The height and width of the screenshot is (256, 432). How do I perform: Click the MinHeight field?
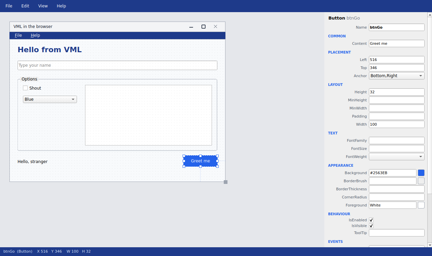click(397, 100)
